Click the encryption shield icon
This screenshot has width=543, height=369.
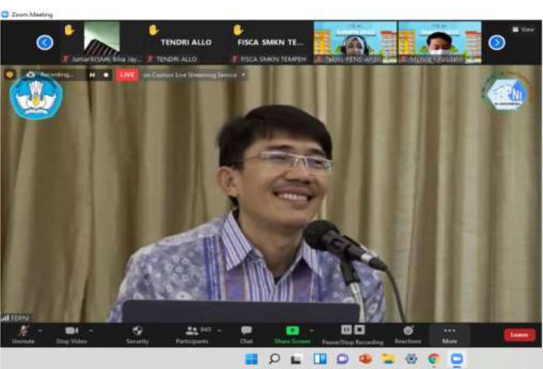[10, 75]
